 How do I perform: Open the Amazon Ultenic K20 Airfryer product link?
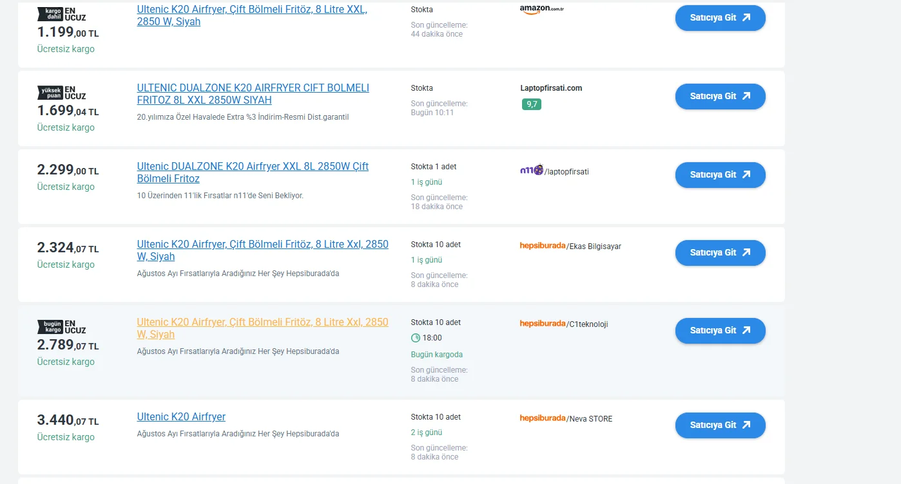[252, 15]
